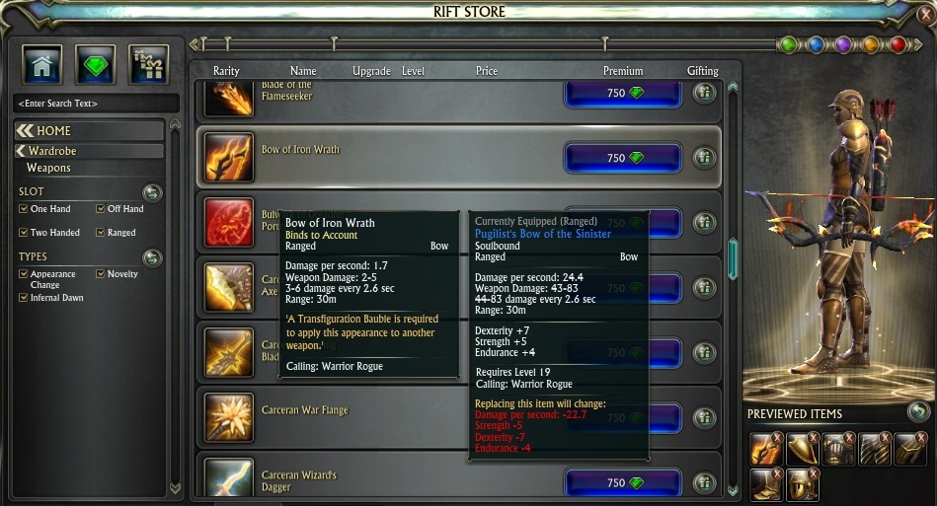Click item list scroll down arrow

click(734, 490)
